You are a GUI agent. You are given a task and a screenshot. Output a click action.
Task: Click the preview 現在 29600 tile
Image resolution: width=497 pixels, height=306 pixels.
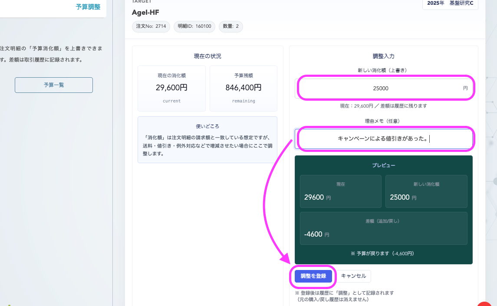click(x=340, y=191)
